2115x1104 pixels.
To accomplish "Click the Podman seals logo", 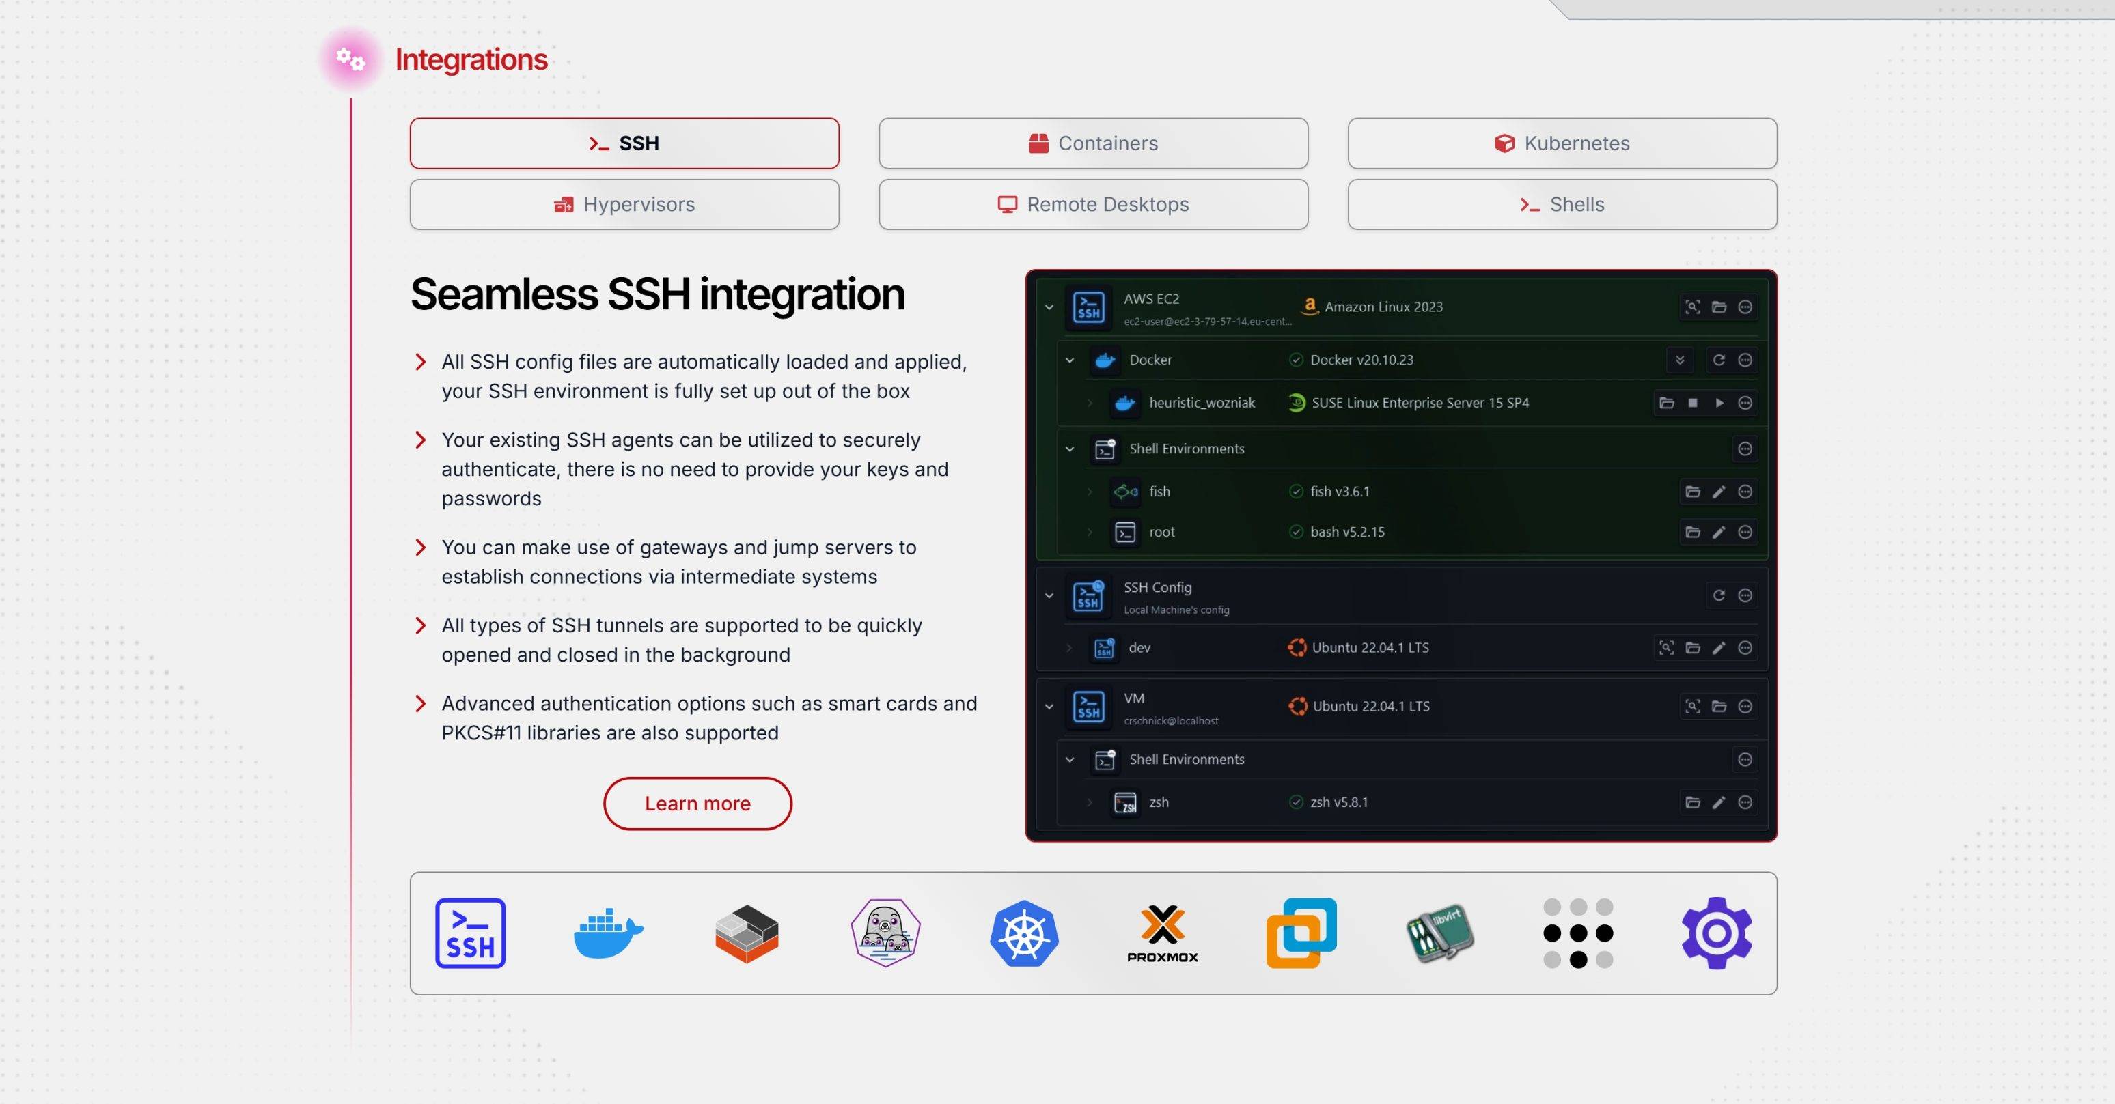I will coord(885,933).
